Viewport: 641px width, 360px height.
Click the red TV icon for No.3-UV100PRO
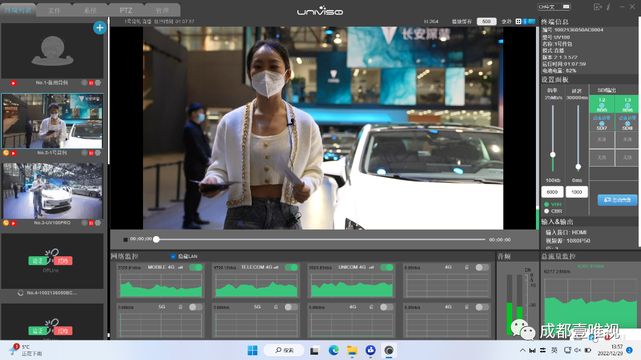coord(14,223)
